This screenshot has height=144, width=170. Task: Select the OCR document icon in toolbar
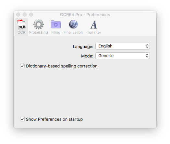[x=21, y=24]
